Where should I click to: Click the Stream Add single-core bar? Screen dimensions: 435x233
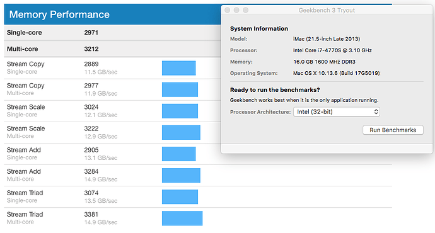click(179, 154)
